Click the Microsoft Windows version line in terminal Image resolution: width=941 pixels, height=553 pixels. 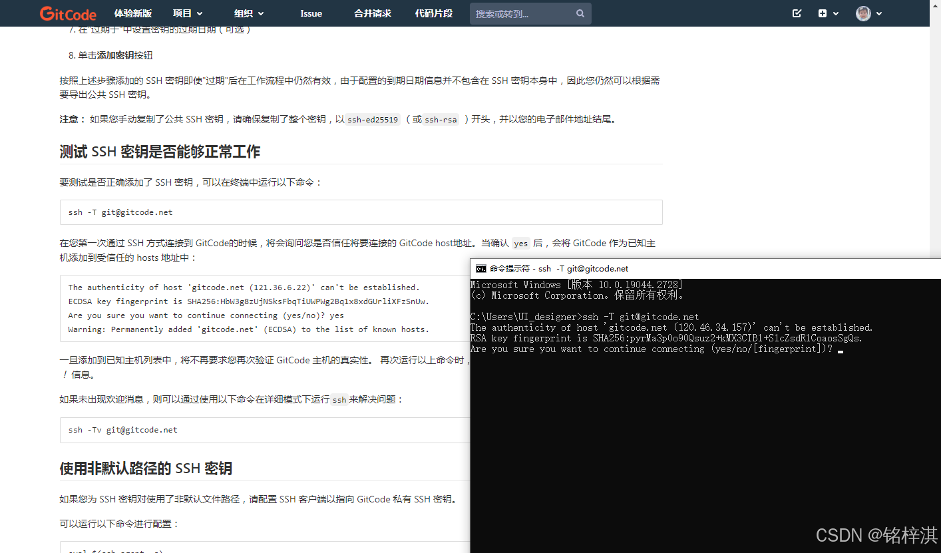coord(576,285)
